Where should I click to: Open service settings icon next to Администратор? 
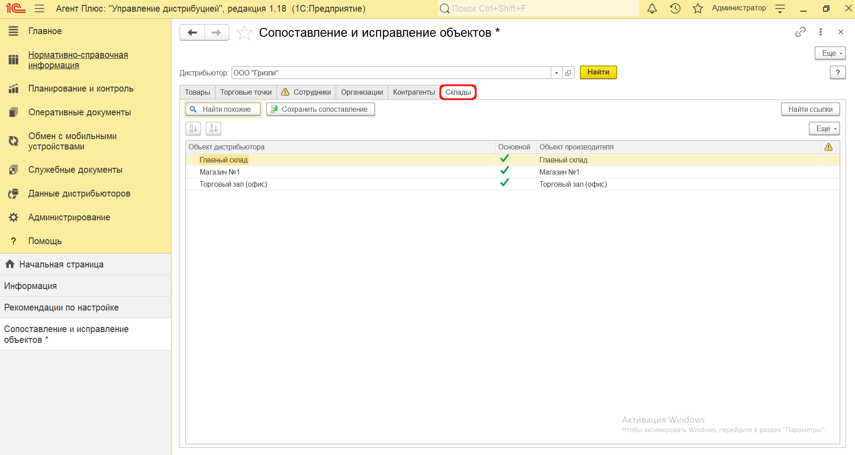[780, 9]
